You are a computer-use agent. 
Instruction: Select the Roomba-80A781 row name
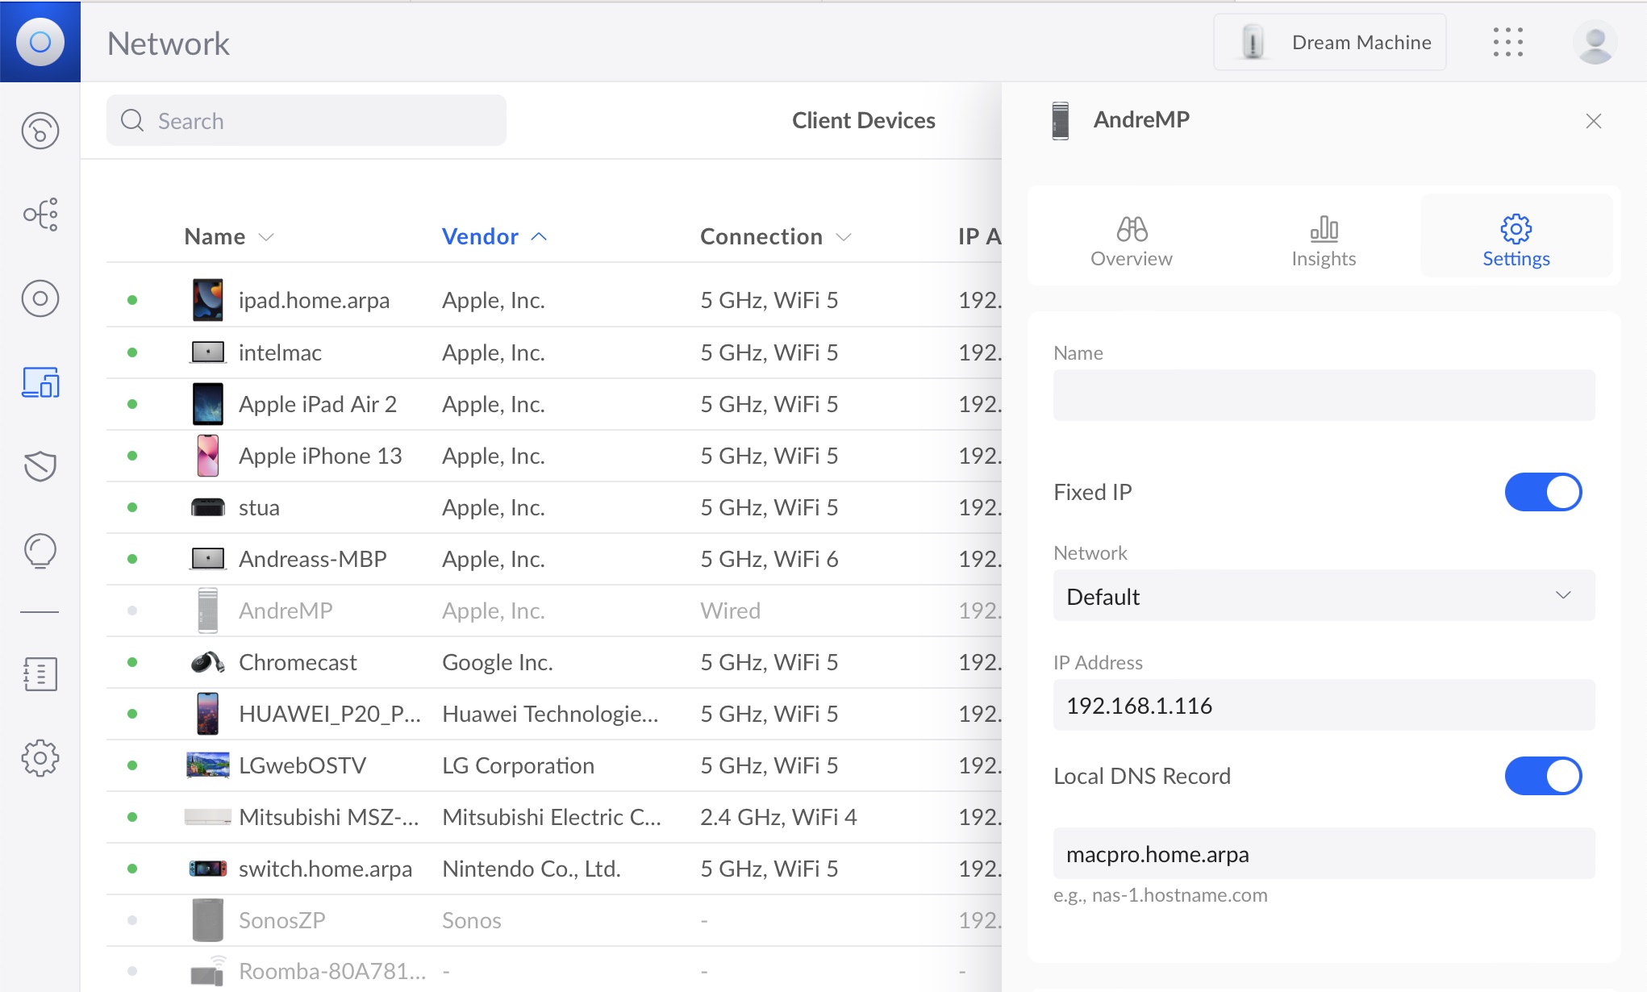pos(332,972)
